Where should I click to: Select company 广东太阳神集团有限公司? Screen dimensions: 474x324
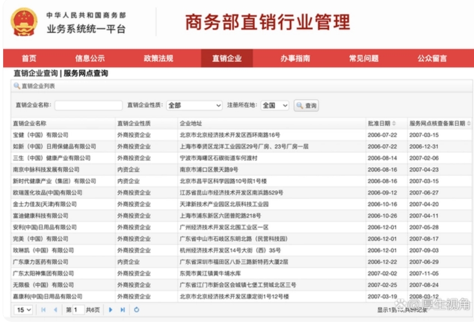[x=43, y=274]
